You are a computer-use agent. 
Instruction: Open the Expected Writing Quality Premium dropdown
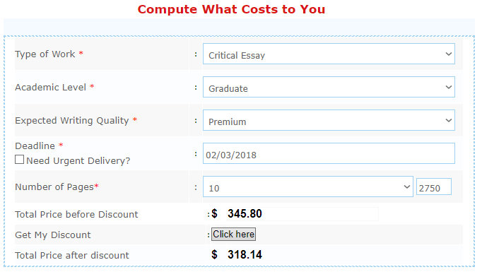click(329, 120)
